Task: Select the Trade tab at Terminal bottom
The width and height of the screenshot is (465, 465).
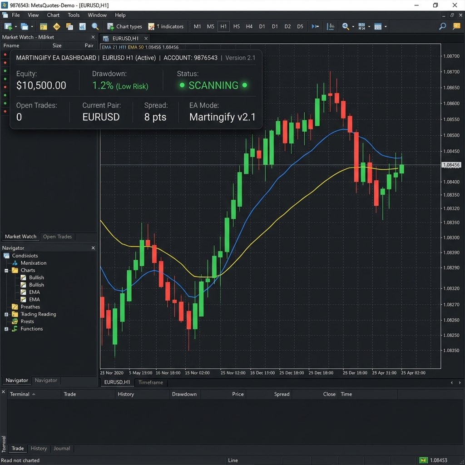Action: click(18, 448)
